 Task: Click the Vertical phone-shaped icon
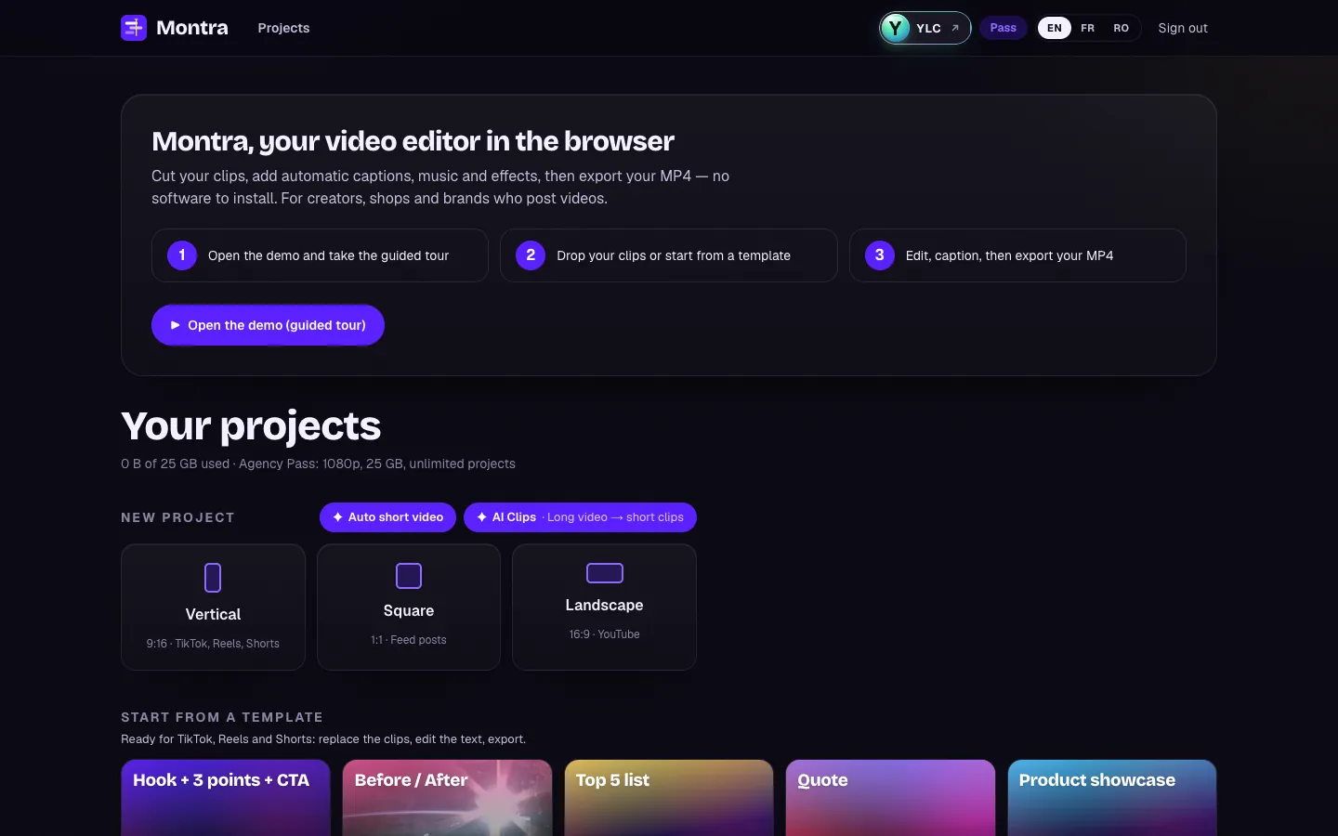coord(213,578)
